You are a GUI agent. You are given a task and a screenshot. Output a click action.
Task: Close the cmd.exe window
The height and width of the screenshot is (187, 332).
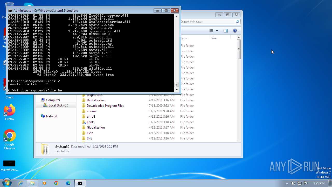[x=175, y=11]
